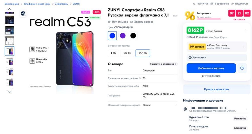The height and width of the screenshot is (134, 252).
Task: Click the share arrow 'Поделиться'
Action: click(x=232, y=4)
